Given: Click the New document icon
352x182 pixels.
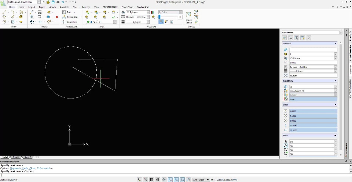Looking at the screenshot, I should click(x=43, y=2).
